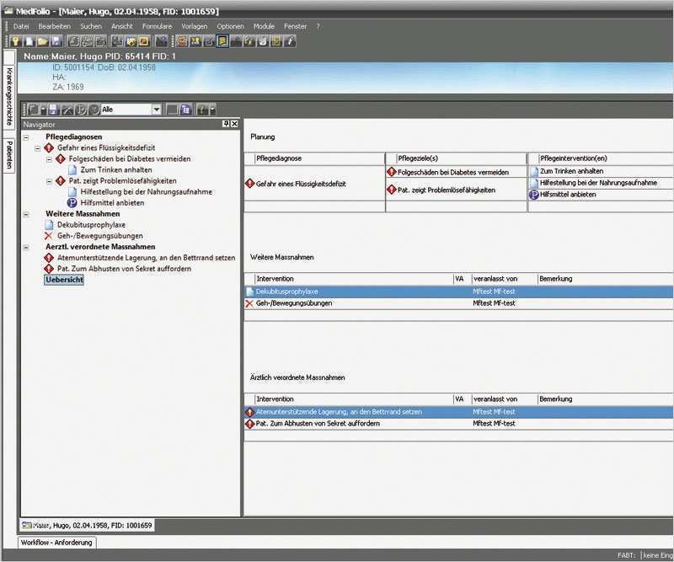674x562 pixels.
Task: Click the new blank document toolbar icon
Action: (29, 40)
